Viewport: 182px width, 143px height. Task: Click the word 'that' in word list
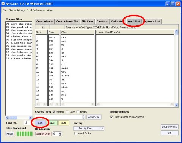(x=64, y=87)
